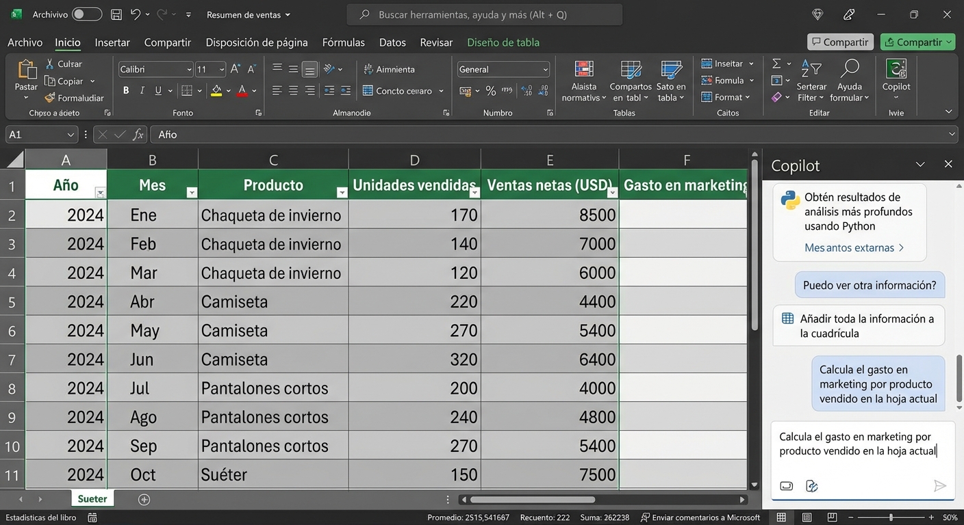Click the Compartir button in the top-right

[917, 42]
